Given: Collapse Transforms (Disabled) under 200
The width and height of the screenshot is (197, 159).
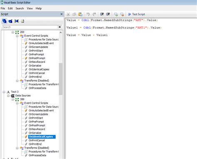Looking at the screenshot, I should pos(17,81).
